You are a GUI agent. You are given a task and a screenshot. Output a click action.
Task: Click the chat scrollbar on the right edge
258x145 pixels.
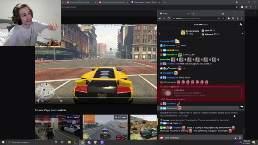[x=243, y=131]
